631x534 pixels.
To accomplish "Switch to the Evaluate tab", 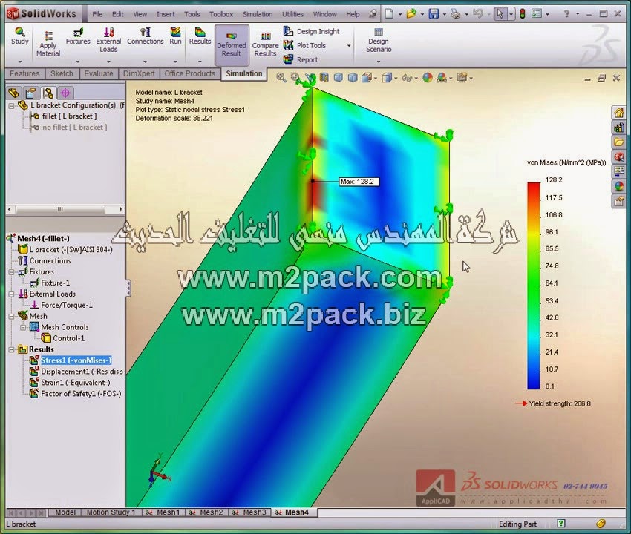I will point(99,73).
